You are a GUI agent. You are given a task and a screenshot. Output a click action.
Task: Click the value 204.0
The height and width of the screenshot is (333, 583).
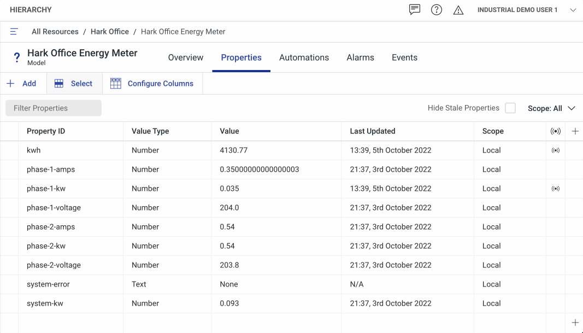(229, 208)
